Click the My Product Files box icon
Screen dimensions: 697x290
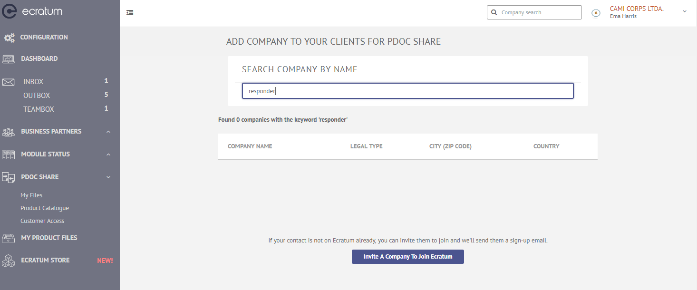pyautogui.click(x=9, y=238)
